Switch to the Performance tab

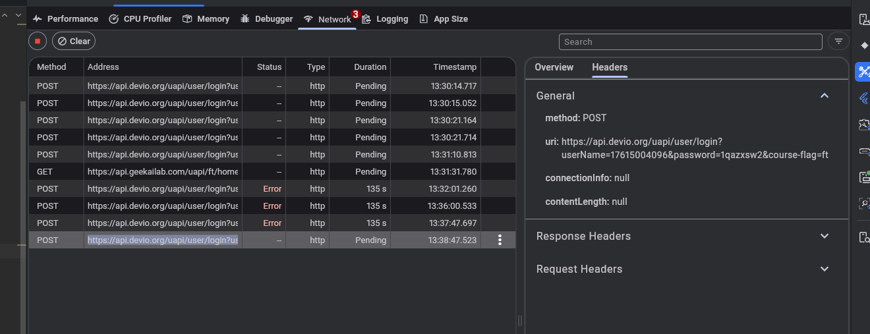tap(65, 19)
